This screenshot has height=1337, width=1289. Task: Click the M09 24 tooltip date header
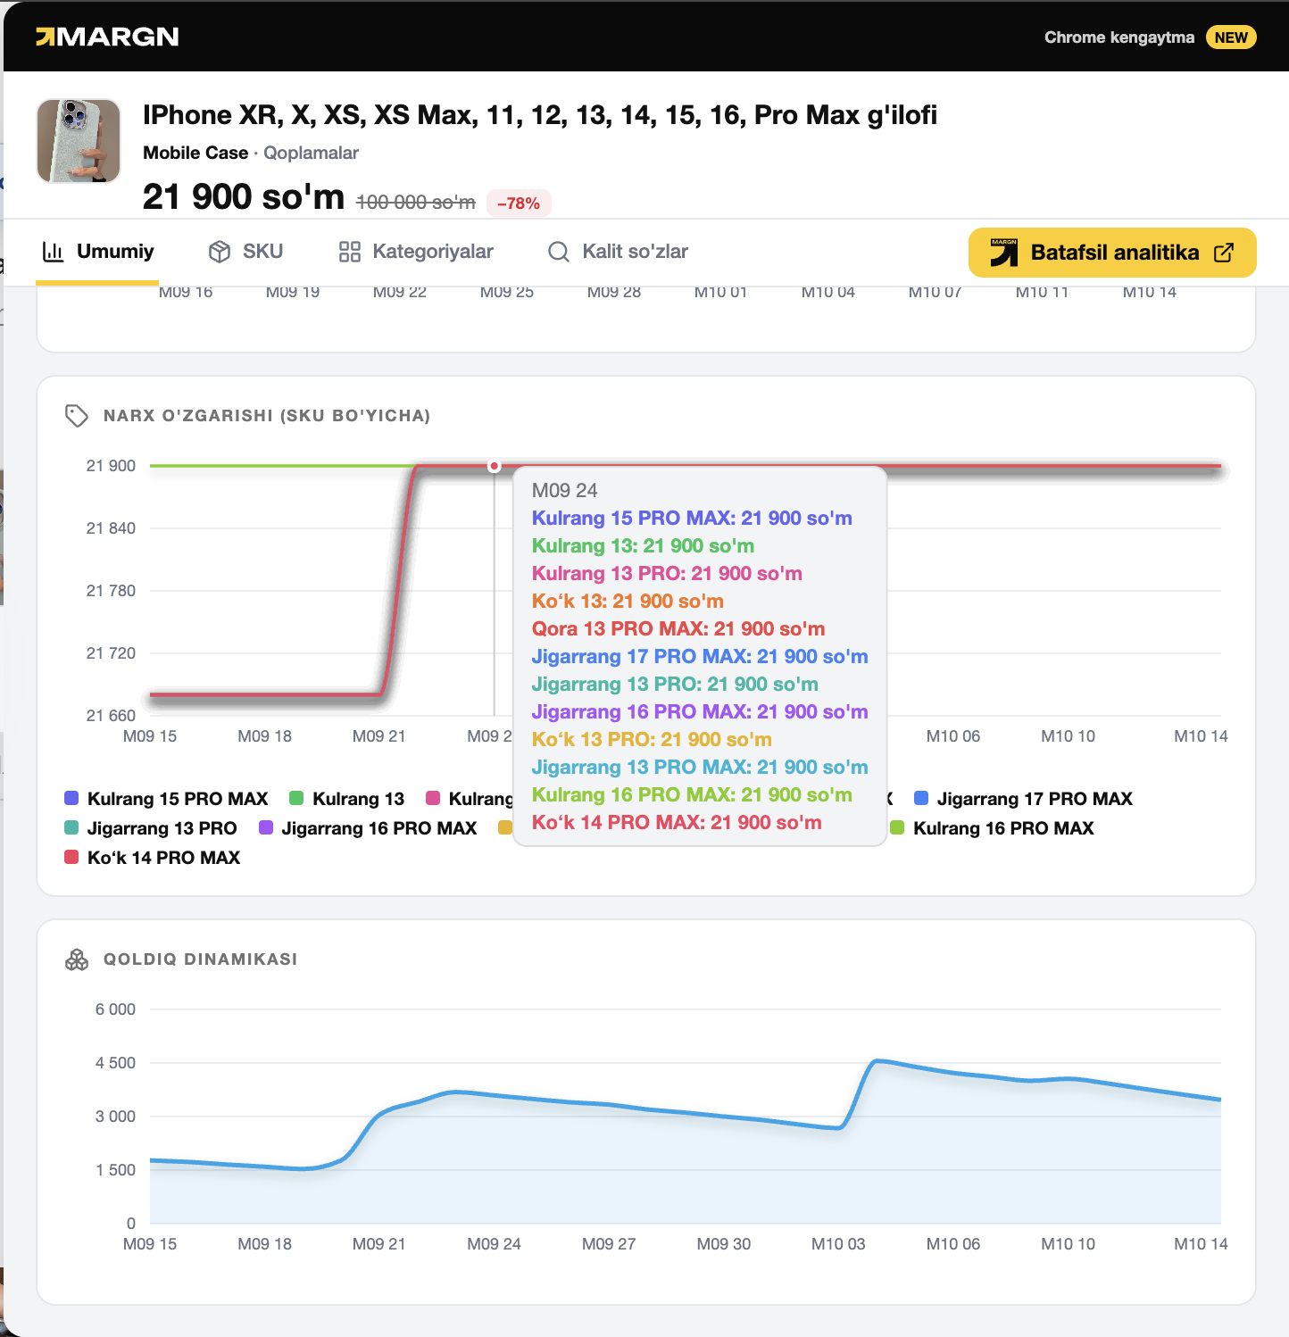tap(565, 490)
